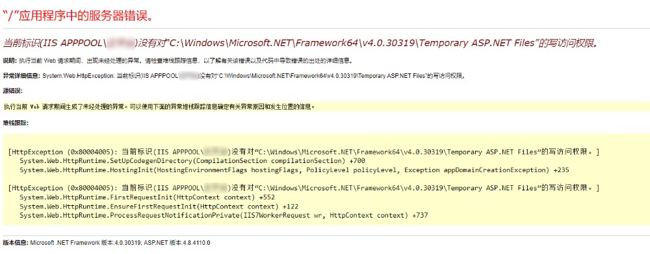Click the Microsoft .NET Framework 版本:4.0.30319 text
Image resolution: width=650 pixels, height=254 pixels.
point(86,243)
